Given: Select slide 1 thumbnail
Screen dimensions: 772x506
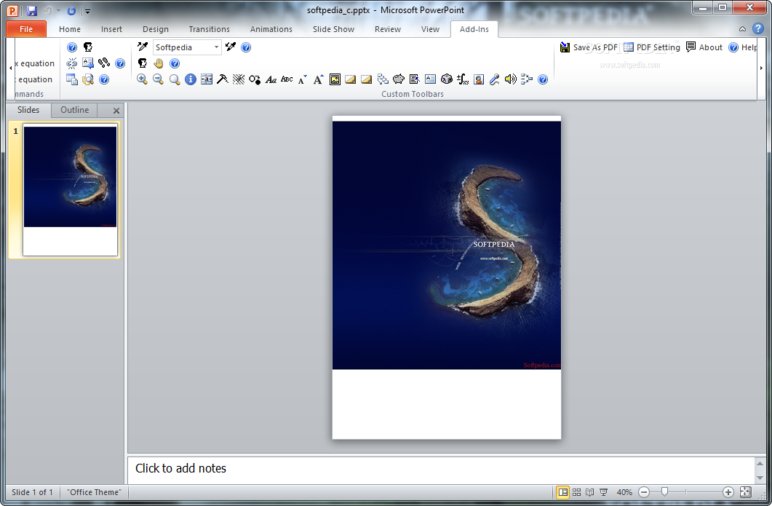Looking at the screenshot, I should click(x=71, y=191).
